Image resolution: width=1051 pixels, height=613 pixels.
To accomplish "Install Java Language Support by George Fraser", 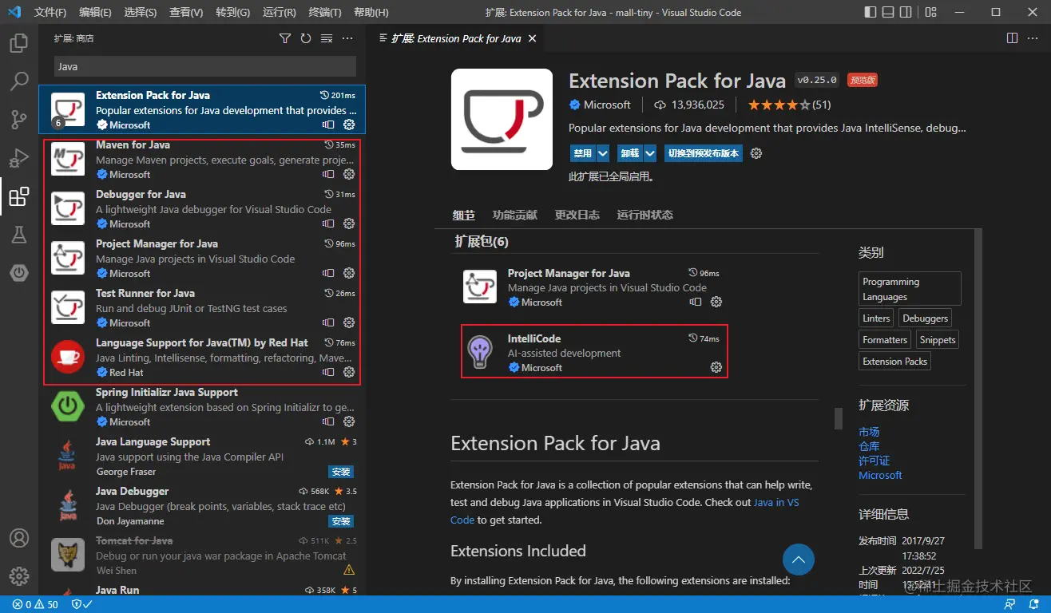I will coord(341,472).
